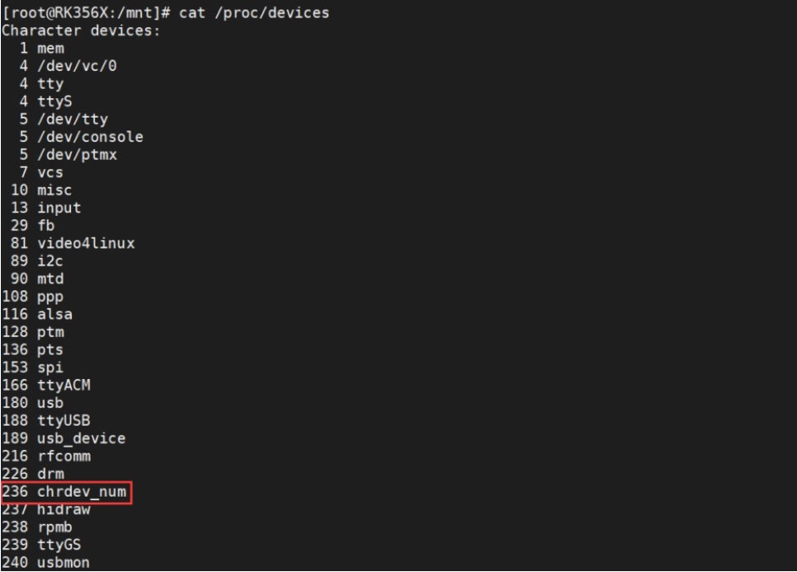Select the Character devices heading

[x=80, y=30]
